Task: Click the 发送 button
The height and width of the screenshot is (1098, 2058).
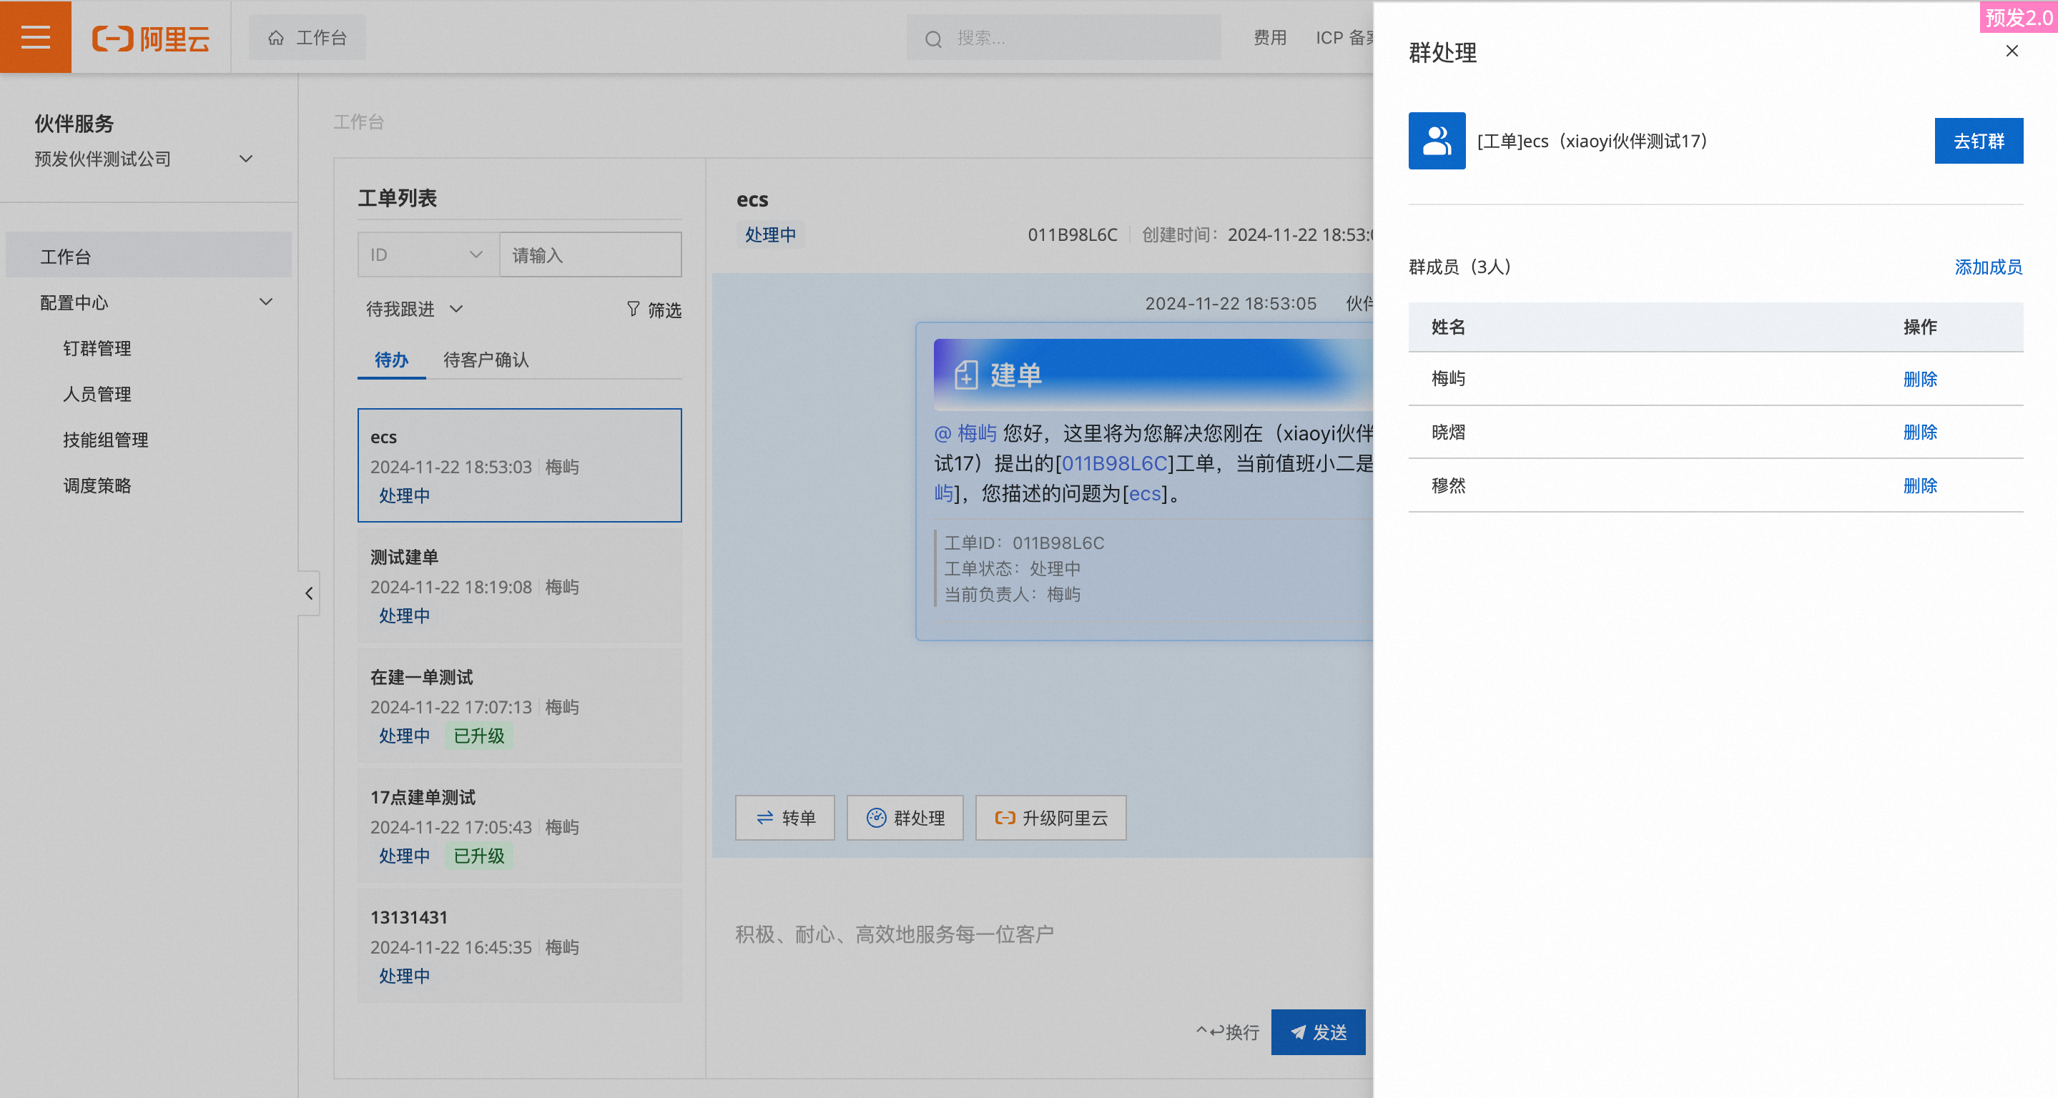Action: click(1318, 1032)
